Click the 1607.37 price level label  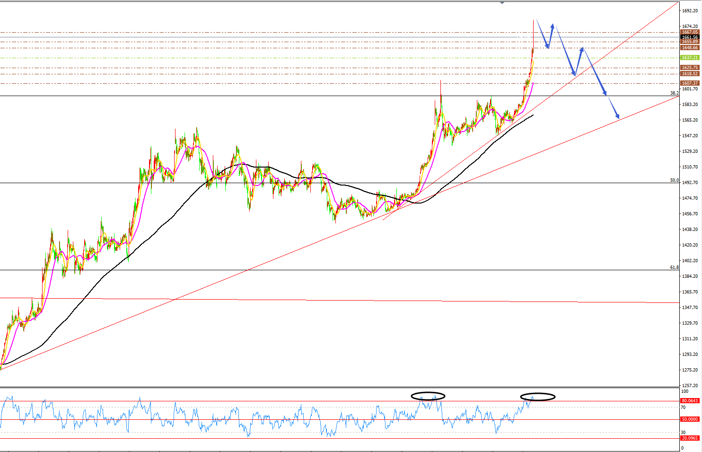(x=689, y=83)
